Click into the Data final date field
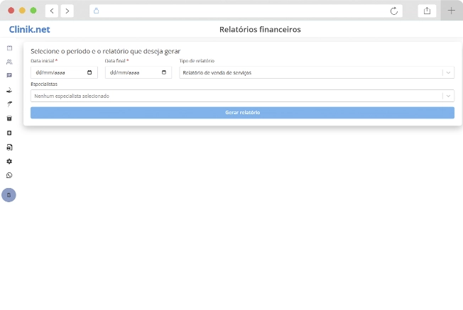 pos(131,72)
